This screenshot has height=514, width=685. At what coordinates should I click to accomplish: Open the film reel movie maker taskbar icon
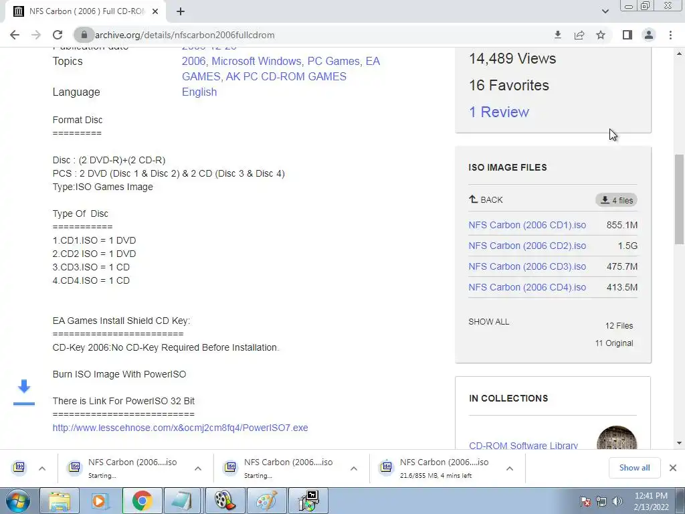click(x=225, y=501)
